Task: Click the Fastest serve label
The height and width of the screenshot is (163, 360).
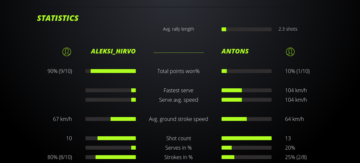Action: click(178, 90)
